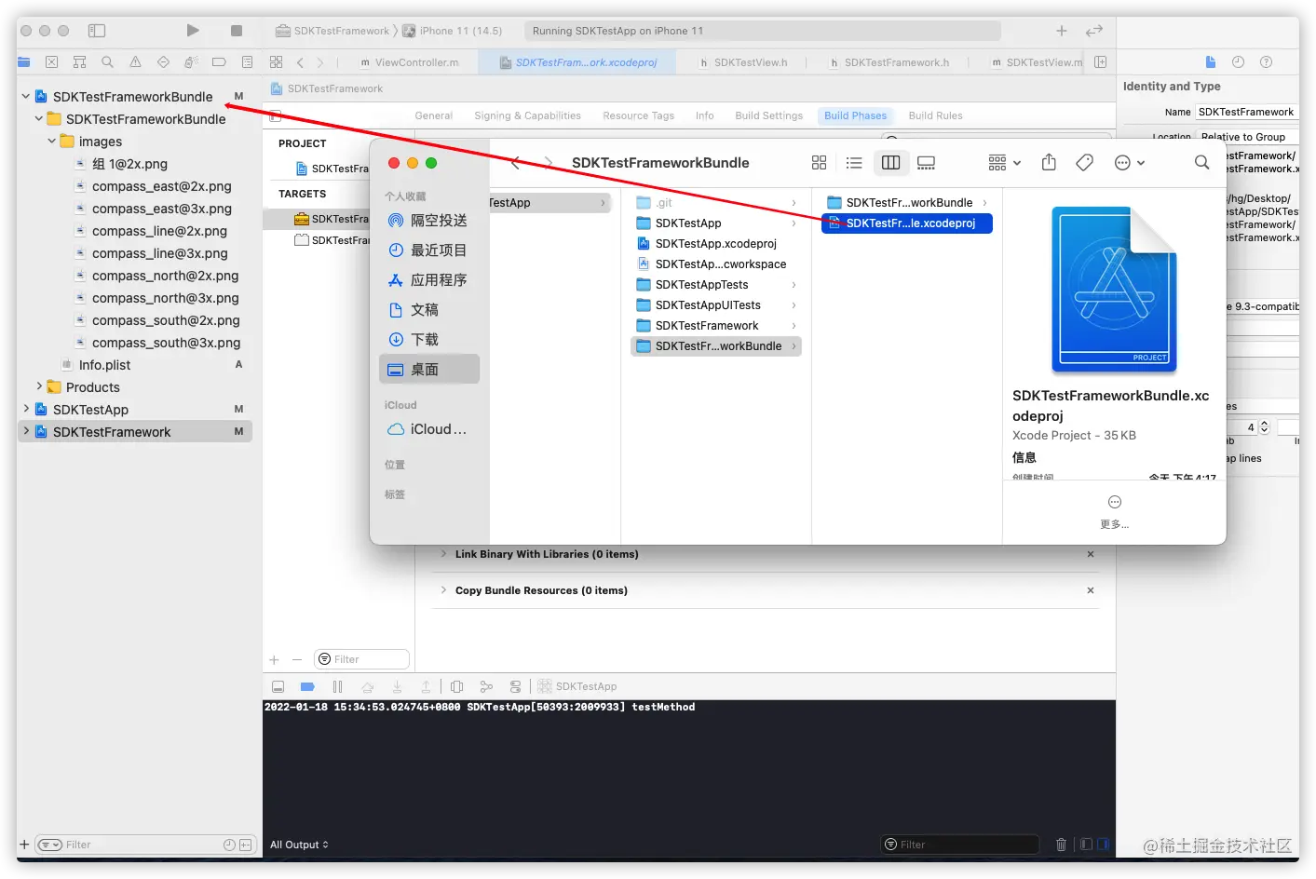Open the debug view hierarchy

point(456,686)
